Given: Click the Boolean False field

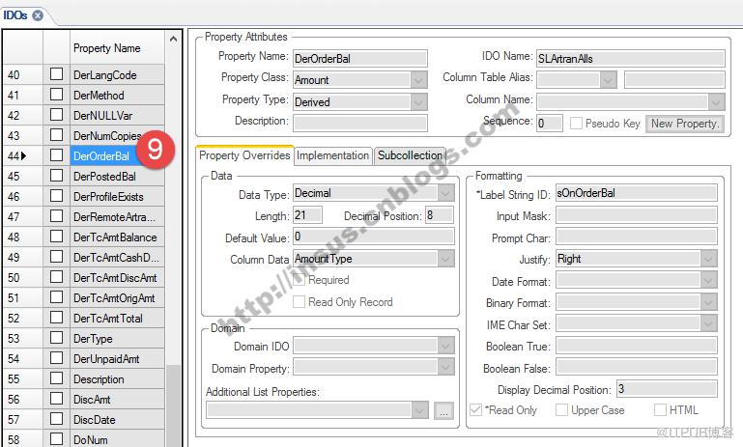Looking at the screenshot, I should tap(637, 367).
